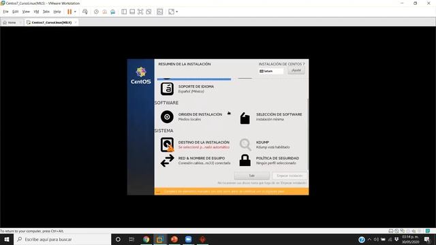This screenshot has height=245, width=436.
Task: Click Send Ctrl+Alt+Del toolbar icon
Action: point(85,12)
